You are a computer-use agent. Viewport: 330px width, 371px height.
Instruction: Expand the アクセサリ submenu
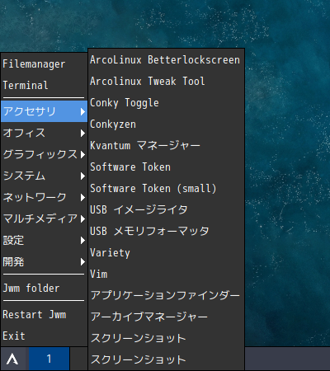[44, 111]
